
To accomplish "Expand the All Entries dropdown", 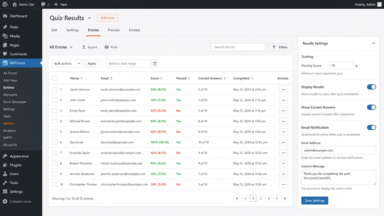I will click(61, 47).
